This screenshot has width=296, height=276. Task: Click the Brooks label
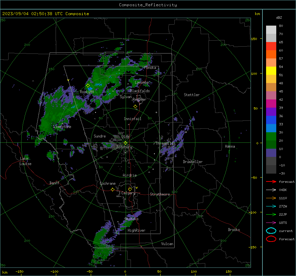(234, 230)
